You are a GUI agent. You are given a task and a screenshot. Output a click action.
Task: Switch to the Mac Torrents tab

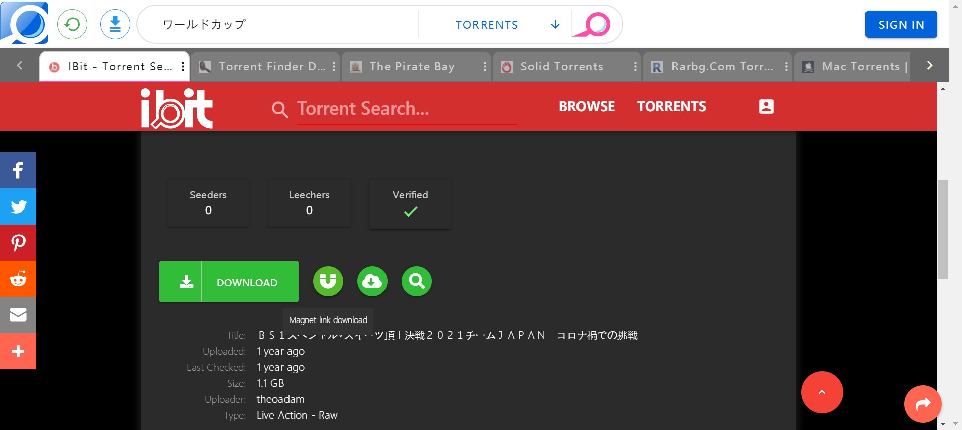[x=852, y=66]
